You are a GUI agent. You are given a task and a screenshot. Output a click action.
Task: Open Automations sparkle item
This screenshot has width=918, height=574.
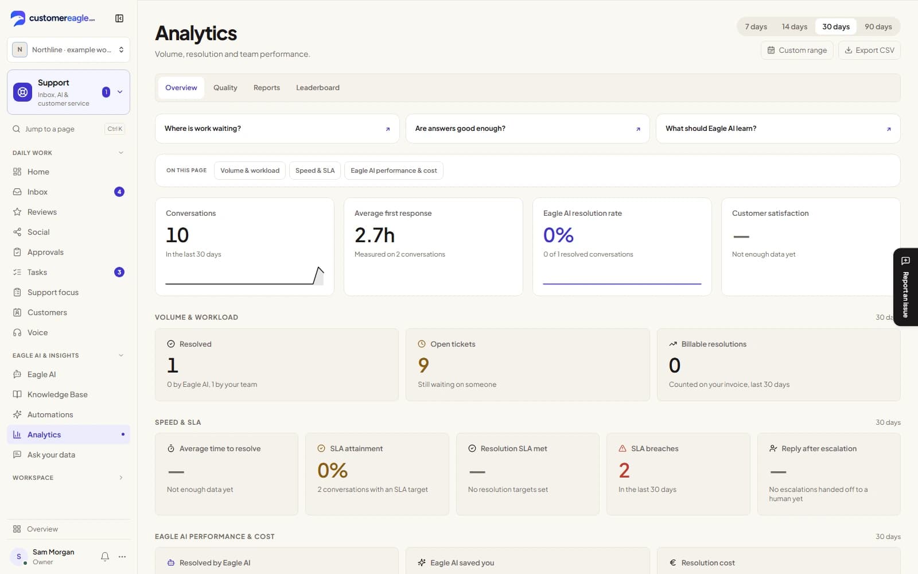pyautogui.click(x=68, y=414)
